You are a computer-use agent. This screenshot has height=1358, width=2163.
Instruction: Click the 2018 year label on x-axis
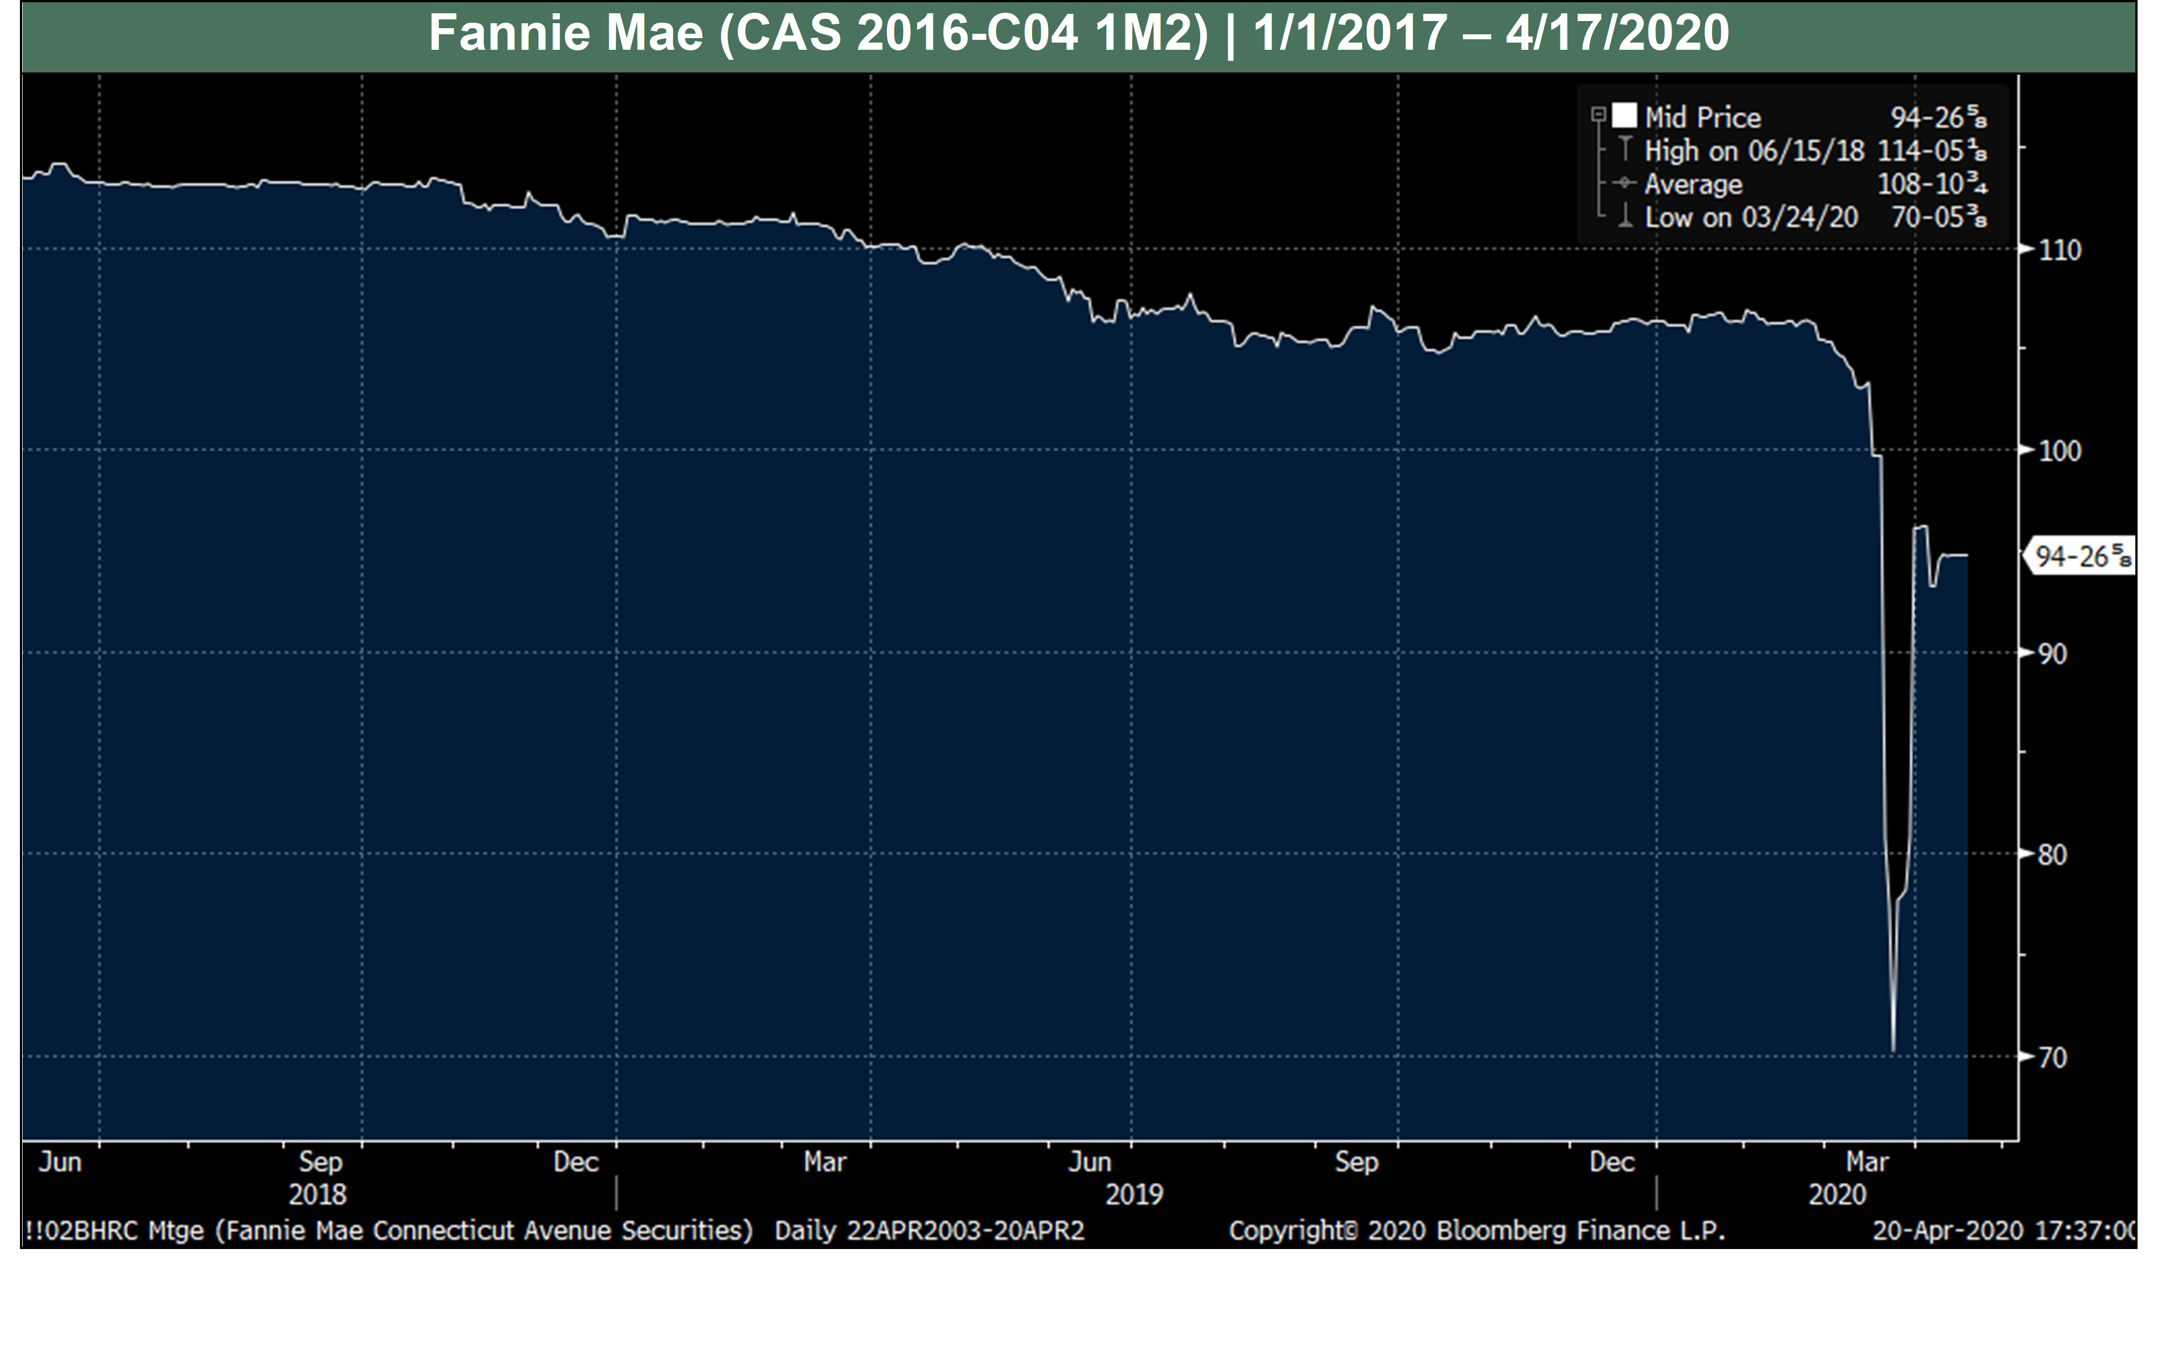317,1194
